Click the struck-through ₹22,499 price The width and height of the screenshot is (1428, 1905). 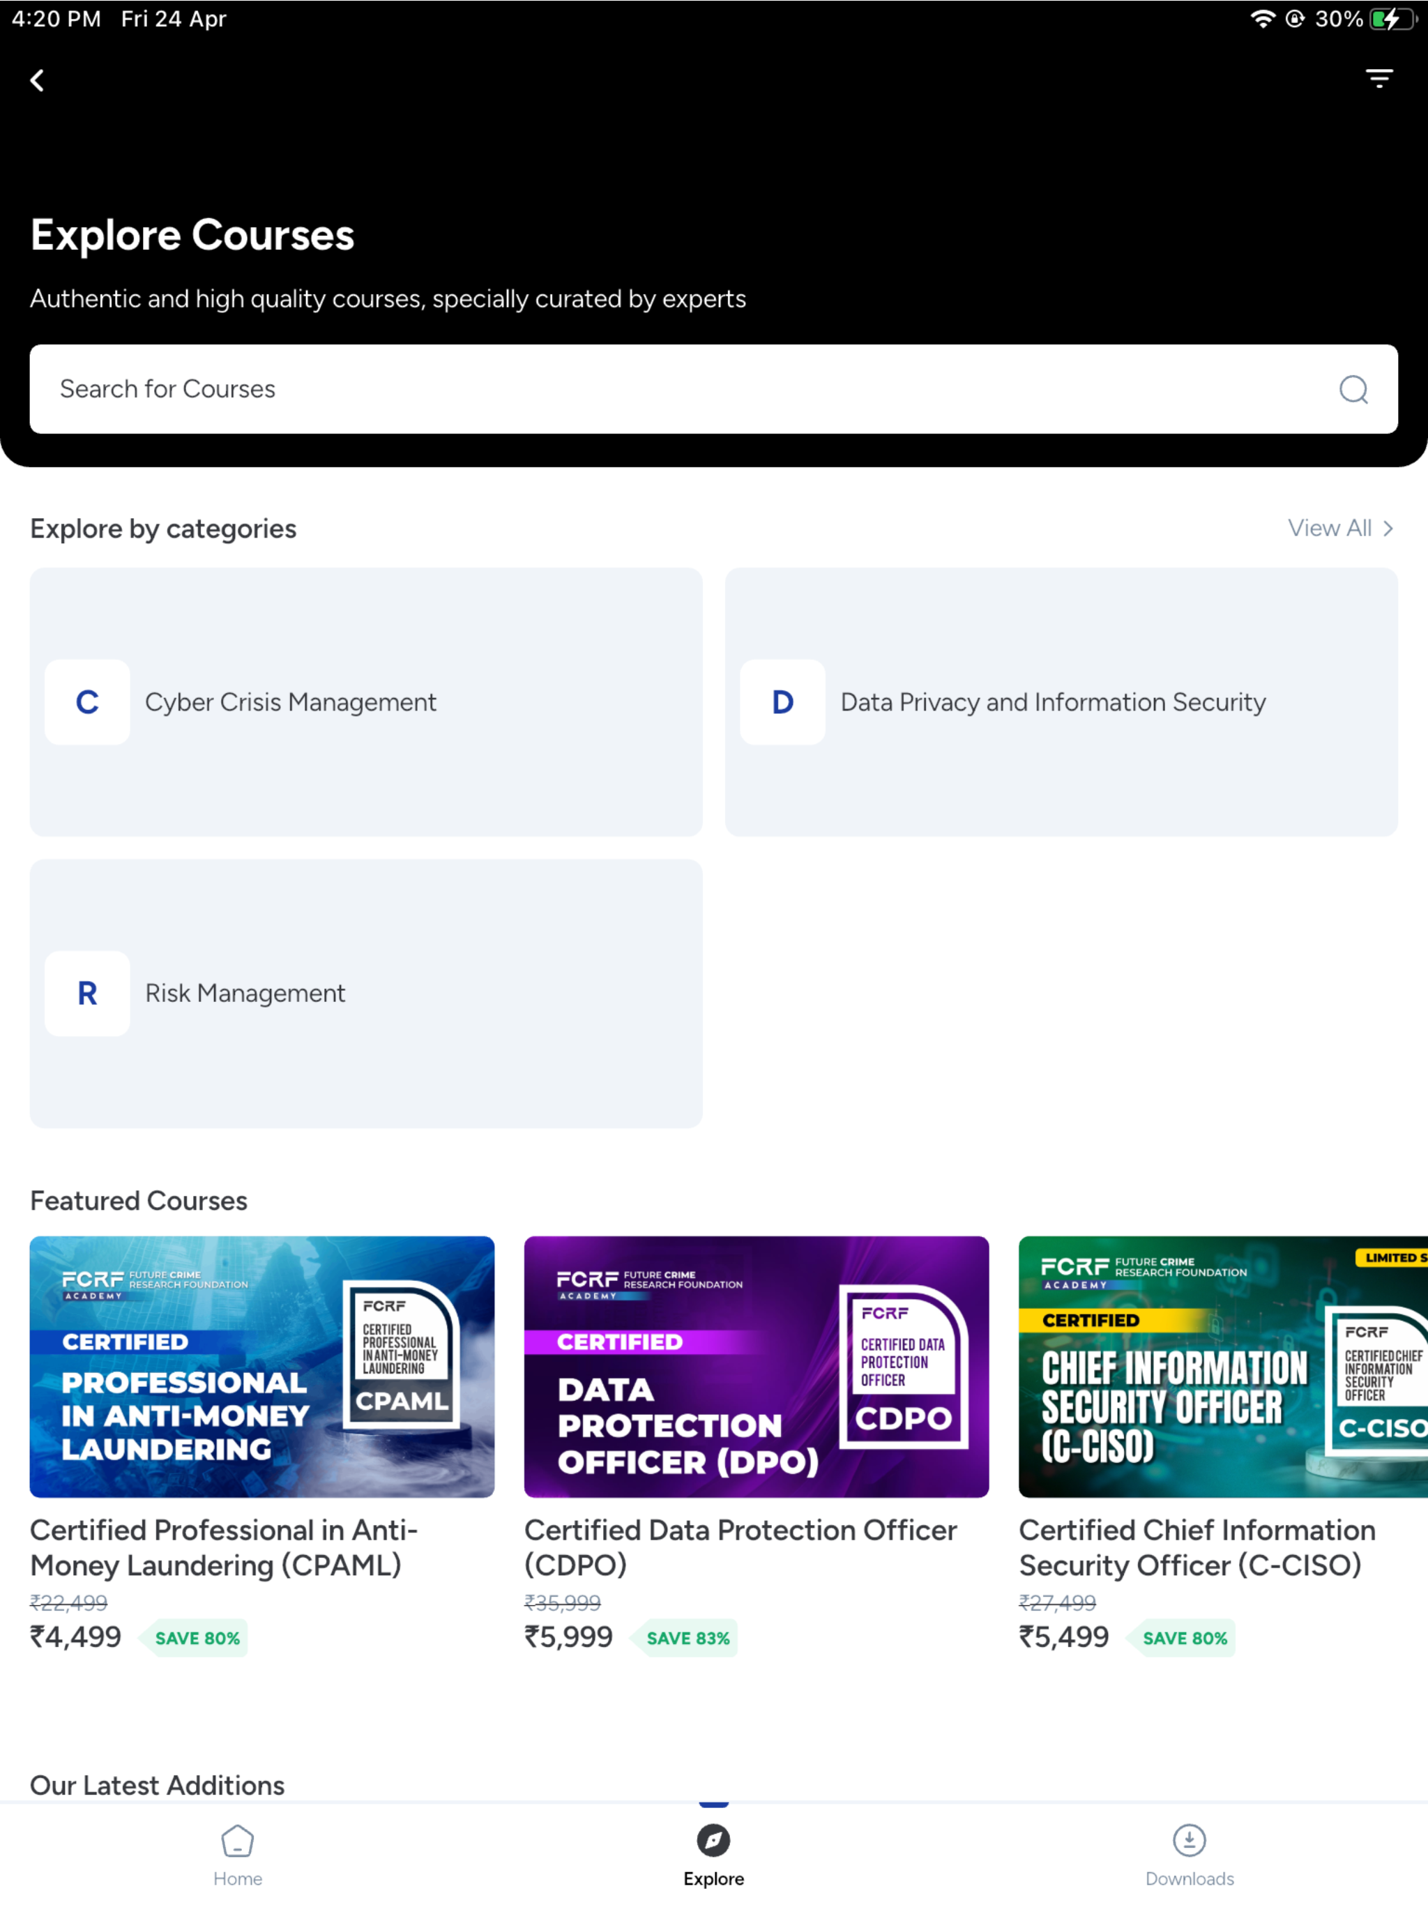[x=69, y=1602]
